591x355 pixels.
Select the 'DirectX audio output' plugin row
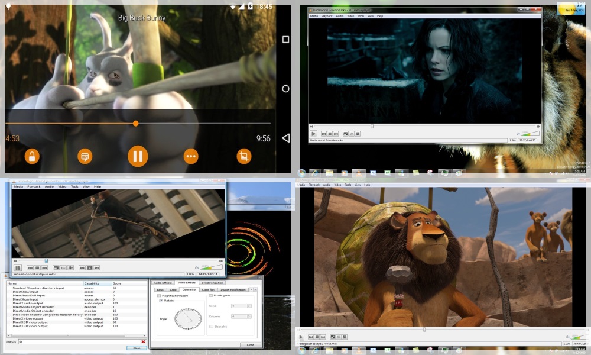tap(76, 303)
